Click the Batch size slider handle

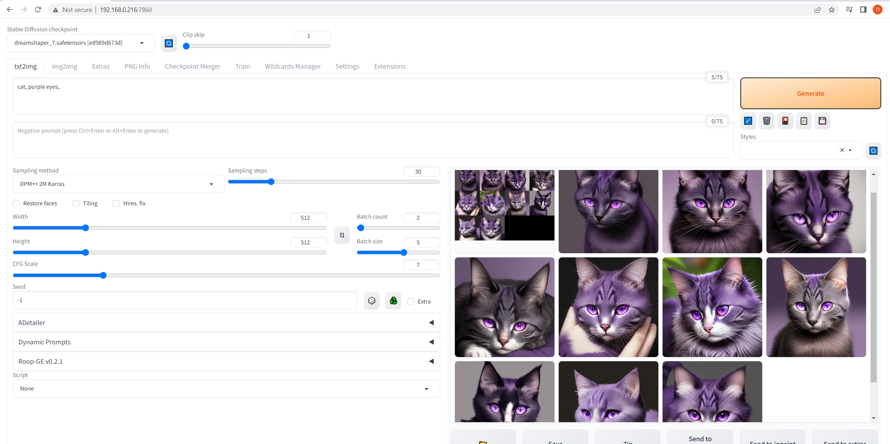[x=404, y=252]
